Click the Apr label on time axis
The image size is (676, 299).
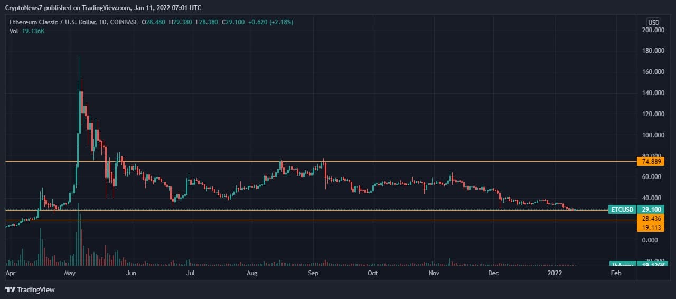tap(11, 273)
